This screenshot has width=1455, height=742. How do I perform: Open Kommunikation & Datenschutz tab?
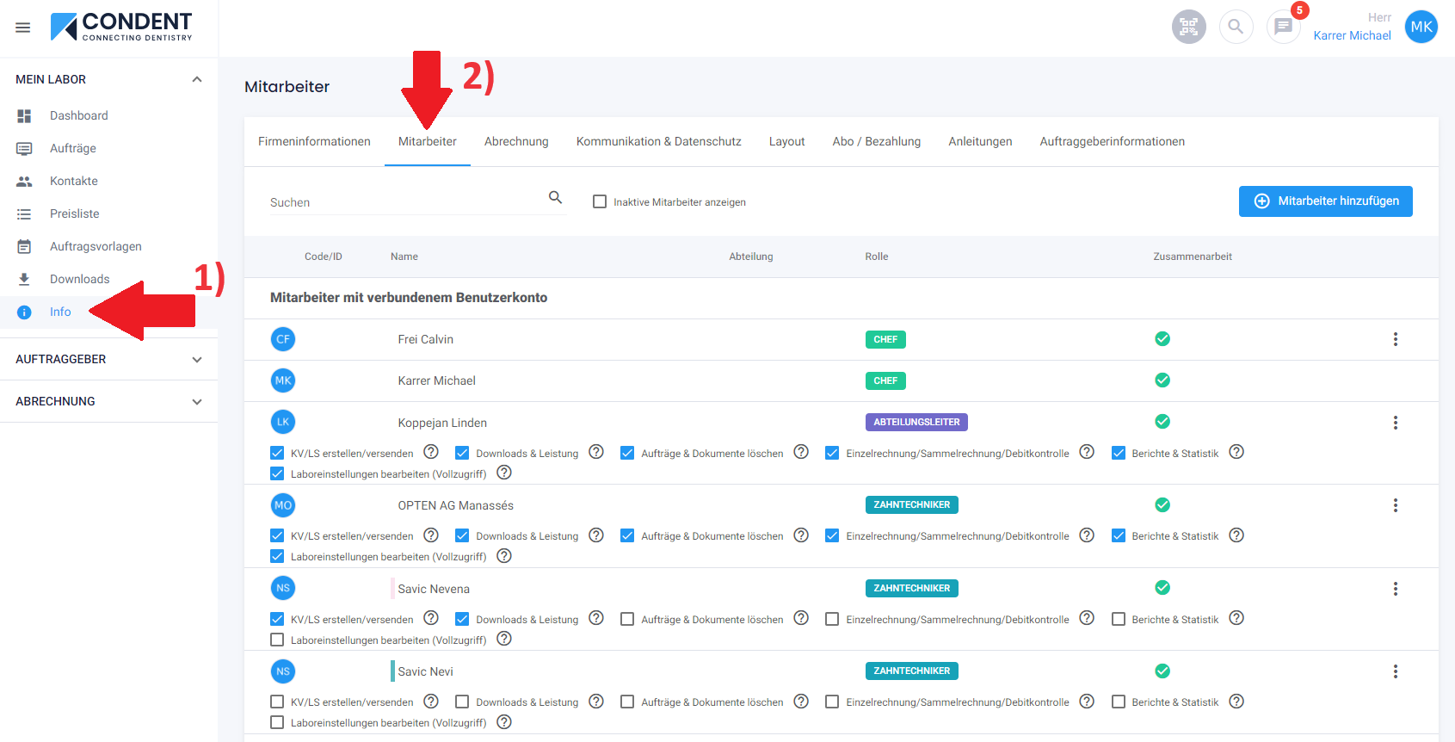pos(659,141)
